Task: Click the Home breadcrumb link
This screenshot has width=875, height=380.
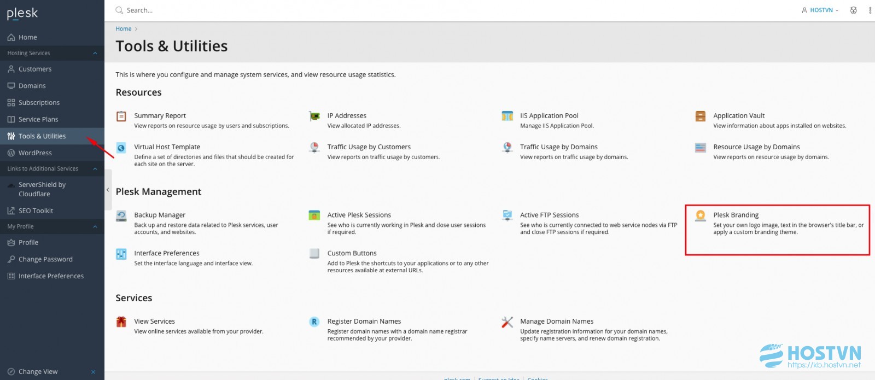Action: (x=123, y=29)
